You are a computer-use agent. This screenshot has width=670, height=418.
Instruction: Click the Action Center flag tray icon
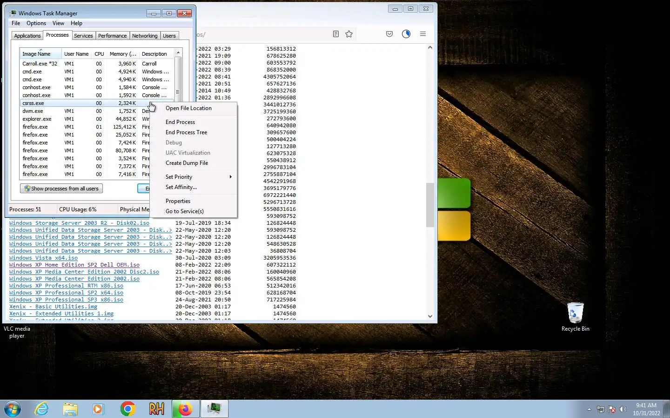612,409
